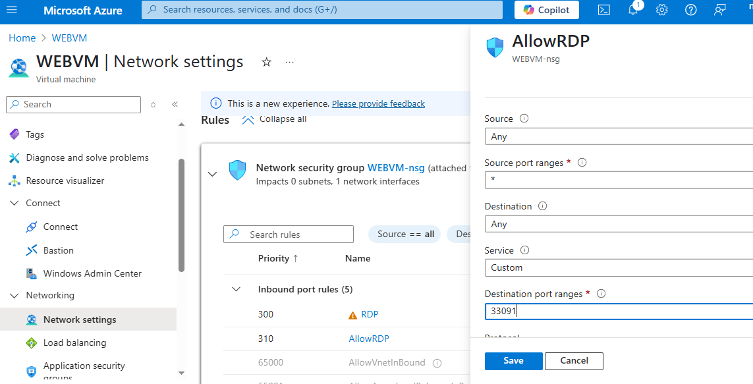Open the RDP rule link
The height and width of the screenshot is (384, 753).
[370, 314]
